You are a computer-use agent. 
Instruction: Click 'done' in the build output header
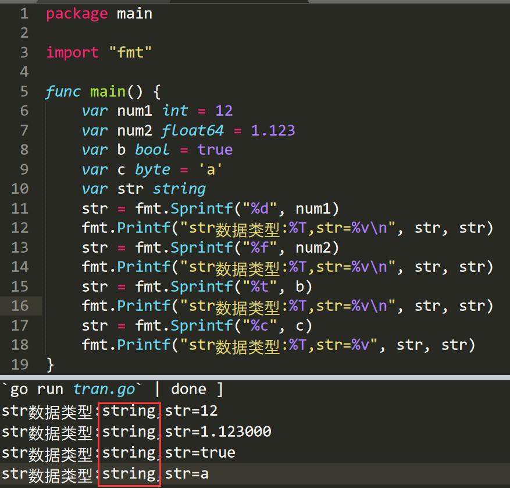point(188,390)
